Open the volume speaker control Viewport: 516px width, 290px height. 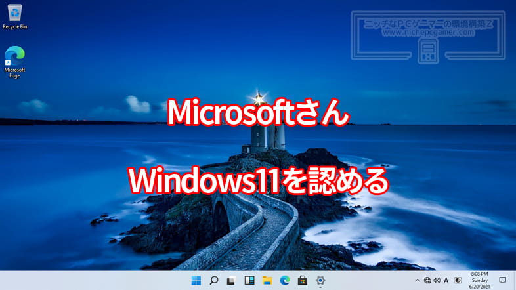pos(437,280)
